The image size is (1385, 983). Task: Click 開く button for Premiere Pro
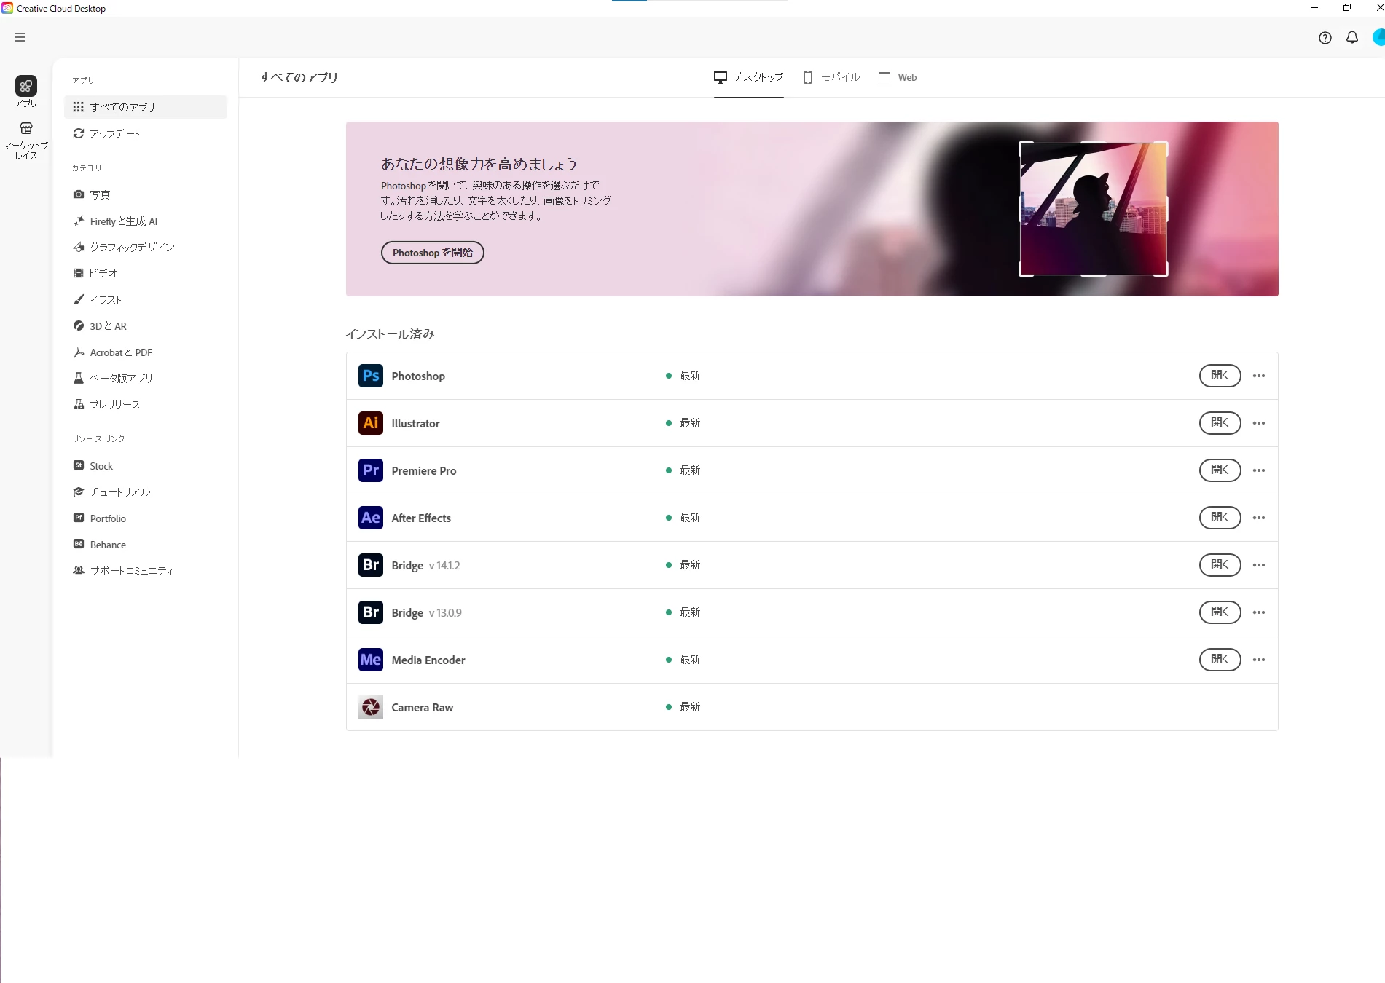pyautogui.click(x=1220, y=470)
